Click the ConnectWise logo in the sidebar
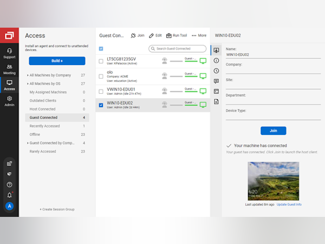This screenshot has width=325, height=244. coord(9,35)
